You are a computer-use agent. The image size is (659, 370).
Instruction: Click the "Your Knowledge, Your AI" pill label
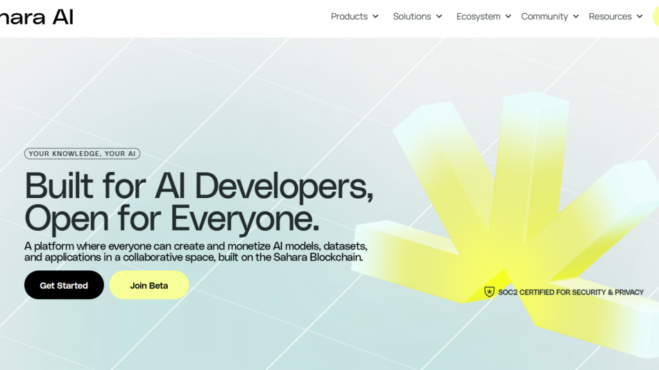tap(82, 154)
